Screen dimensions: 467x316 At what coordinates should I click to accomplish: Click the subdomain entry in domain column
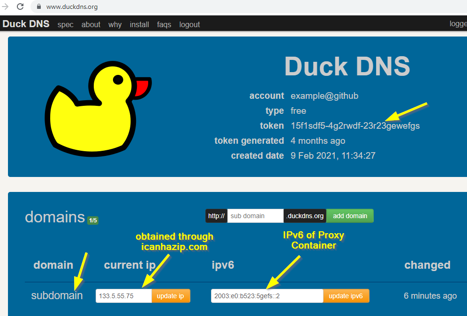[x=57, y=295]
